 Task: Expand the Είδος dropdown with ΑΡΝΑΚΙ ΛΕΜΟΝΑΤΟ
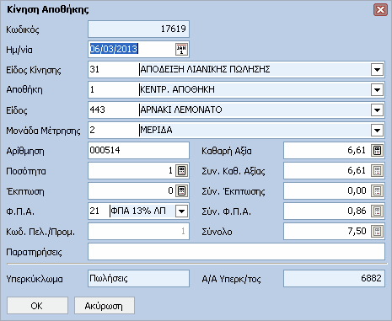pyautogui.click(x=377, y=110)
